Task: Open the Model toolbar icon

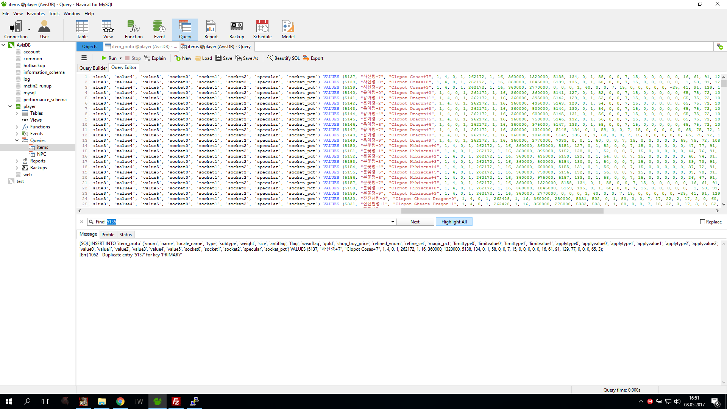Action: pos(288,30)
